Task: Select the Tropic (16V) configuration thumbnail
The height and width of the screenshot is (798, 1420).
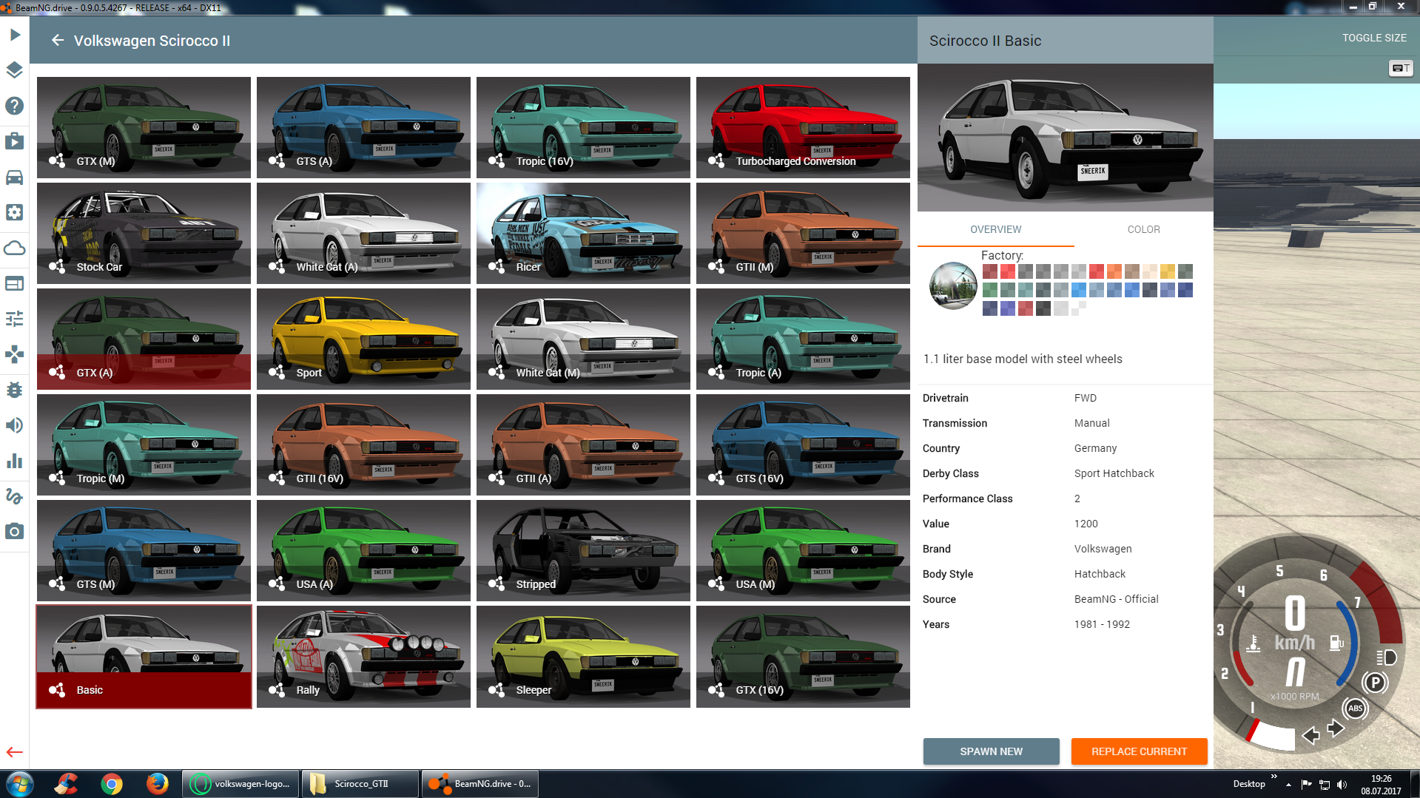Action: pos(583,127)
